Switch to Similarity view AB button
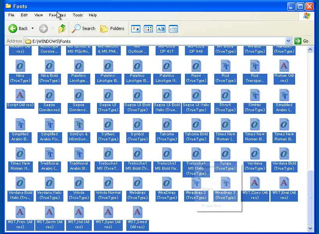Viewport: 319px width, 234px height. pos(161,29)
